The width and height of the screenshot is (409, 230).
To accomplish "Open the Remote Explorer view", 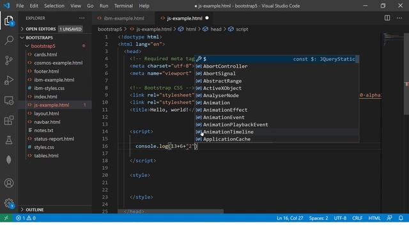I will (x=9, y=100).
